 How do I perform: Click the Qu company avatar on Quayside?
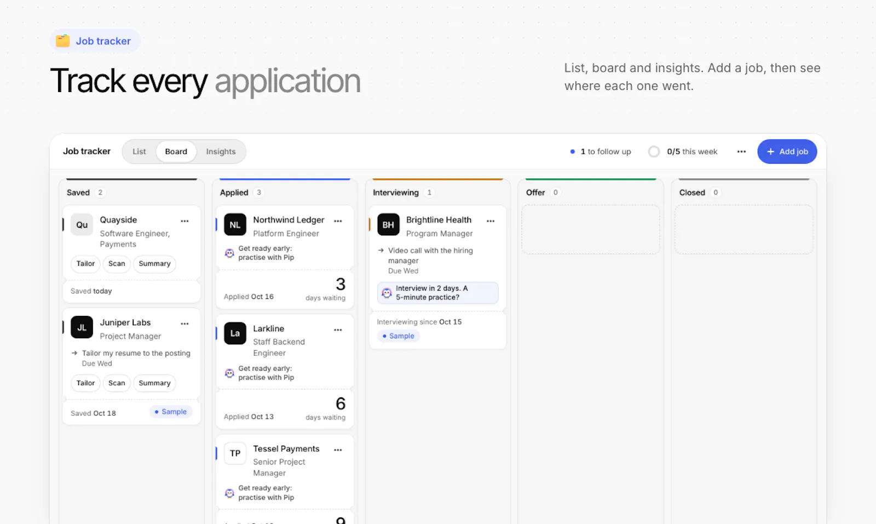[x=82, y=224]
